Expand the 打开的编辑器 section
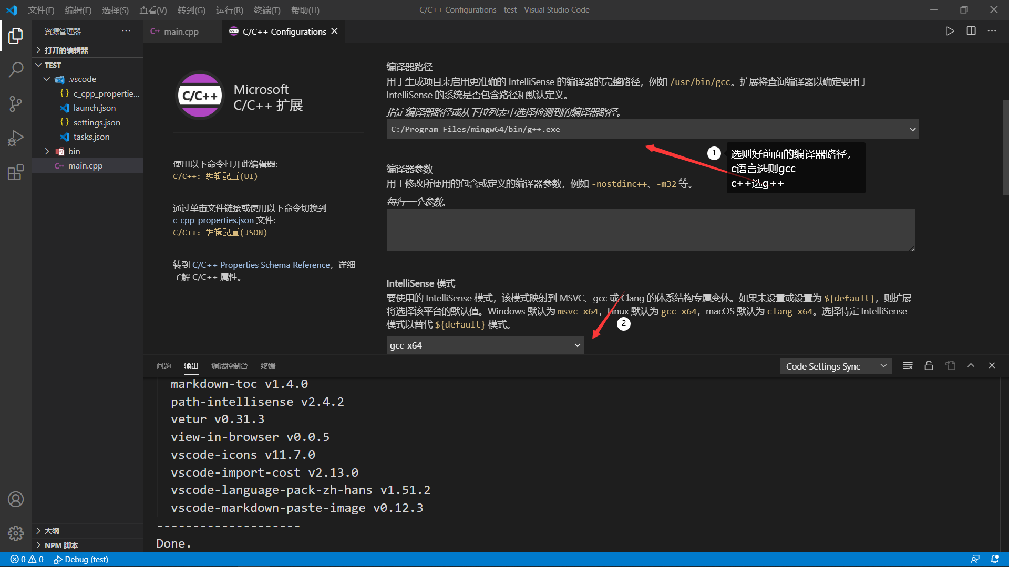This screenshot has width=1009, height=567. pyautogui.click(x=87, y=50)
